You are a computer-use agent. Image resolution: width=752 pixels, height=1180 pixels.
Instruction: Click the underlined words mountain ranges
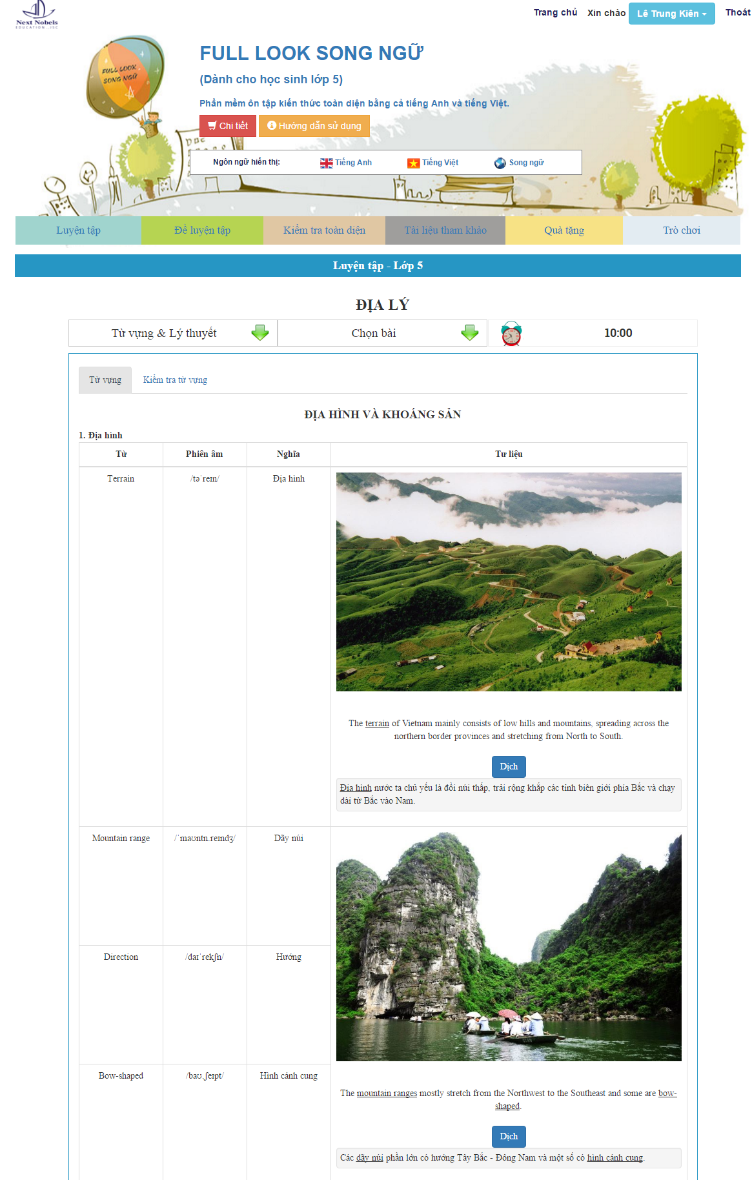pyautogui.click(x=387, y=1094)
